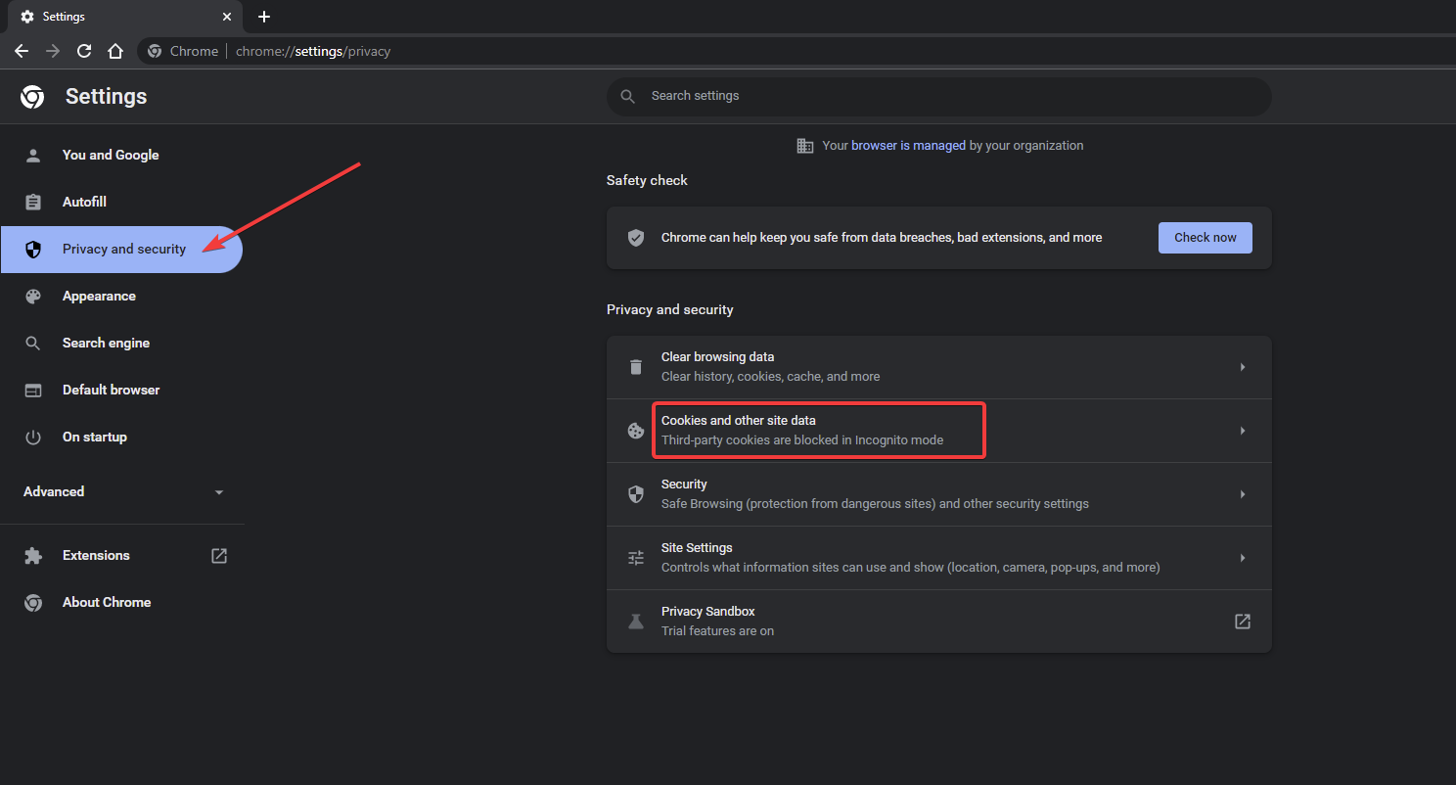Click the cookie icon beside Cookies row
The height and width of the screenshot is (785, 1456).
coord(636,431)
